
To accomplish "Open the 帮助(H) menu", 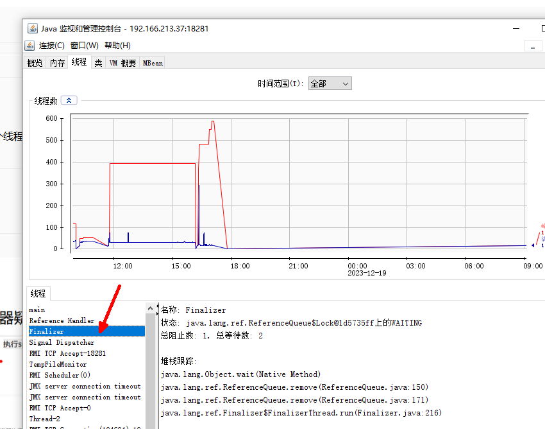I will point(117,46).
